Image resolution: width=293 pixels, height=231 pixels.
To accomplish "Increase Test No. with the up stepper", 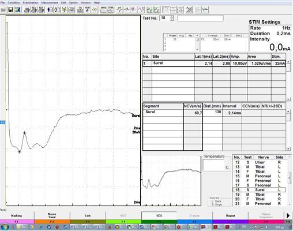I will pyautogui.click(x=172, y=17).
